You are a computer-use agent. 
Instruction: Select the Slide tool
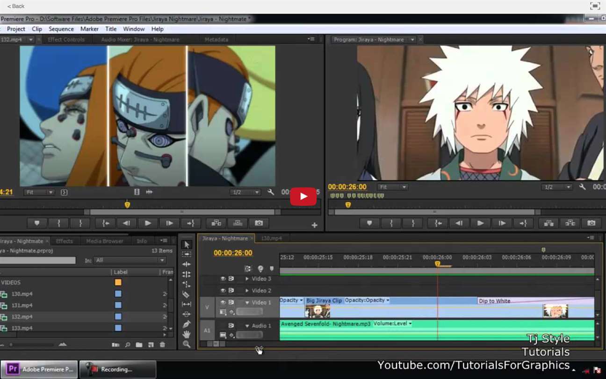187,314
